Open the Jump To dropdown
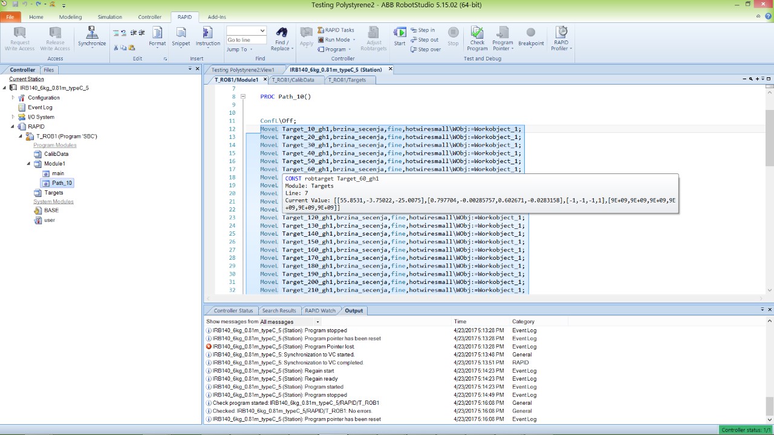774x435 pixels. (x=239, y=50)
